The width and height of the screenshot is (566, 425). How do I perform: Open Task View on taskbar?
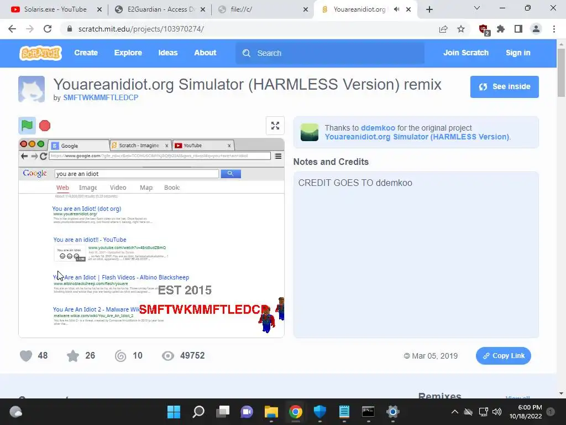223,412
